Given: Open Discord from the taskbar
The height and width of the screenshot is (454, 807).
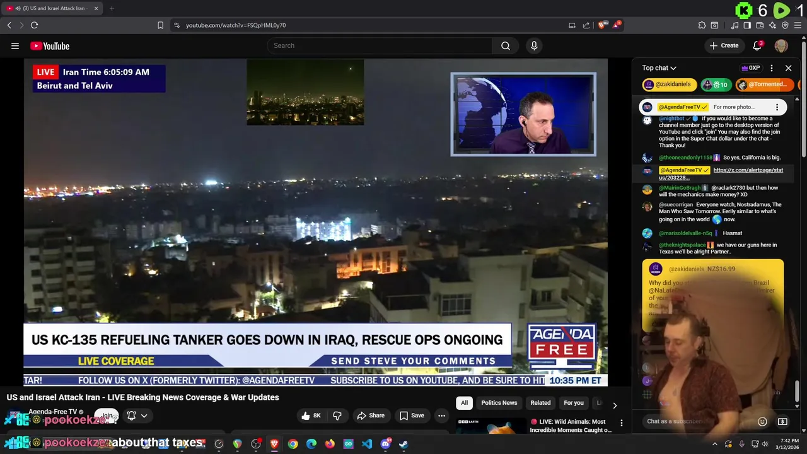Looking at the screenshot, I should coord(385,444).
